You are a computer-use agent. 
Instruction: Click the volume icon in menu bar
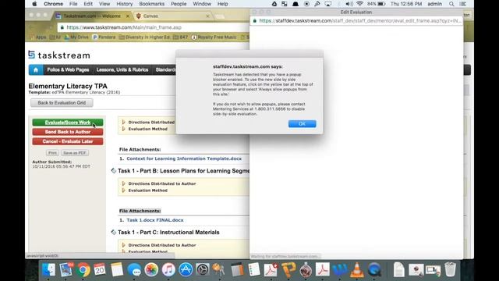coord(349,4)
